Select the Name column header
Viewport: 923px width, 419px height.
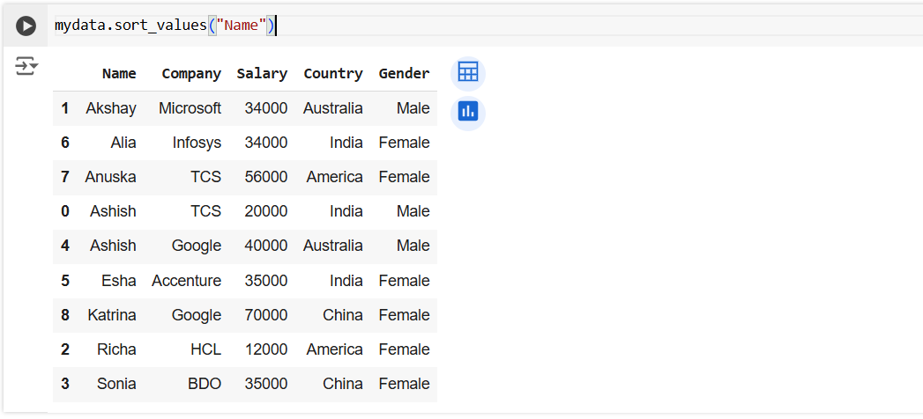(119, 74)
